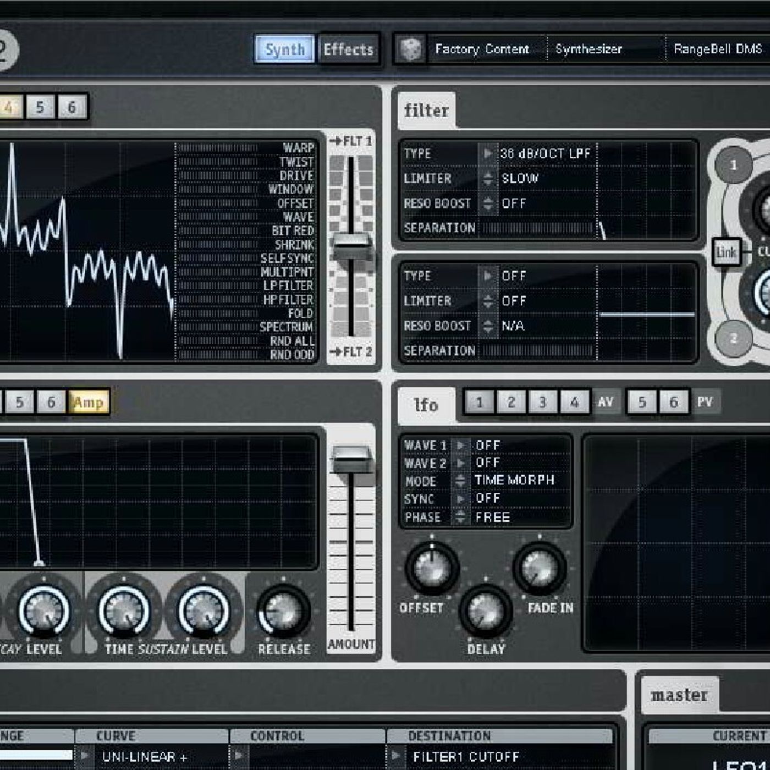Select LFO 3 button
This screenshot has width=770, height=770.
(x=542, y=402)
